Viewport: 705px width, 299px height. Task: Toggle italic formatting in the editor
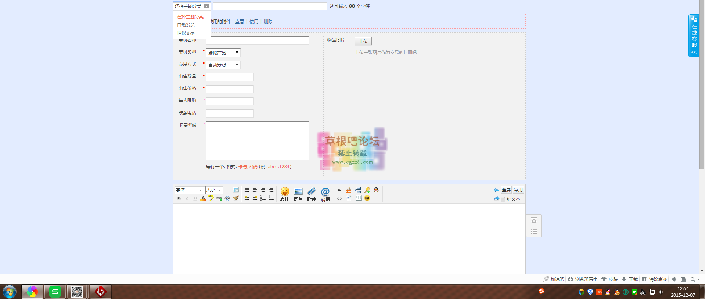pyautogui.click(x=187, y=198)
